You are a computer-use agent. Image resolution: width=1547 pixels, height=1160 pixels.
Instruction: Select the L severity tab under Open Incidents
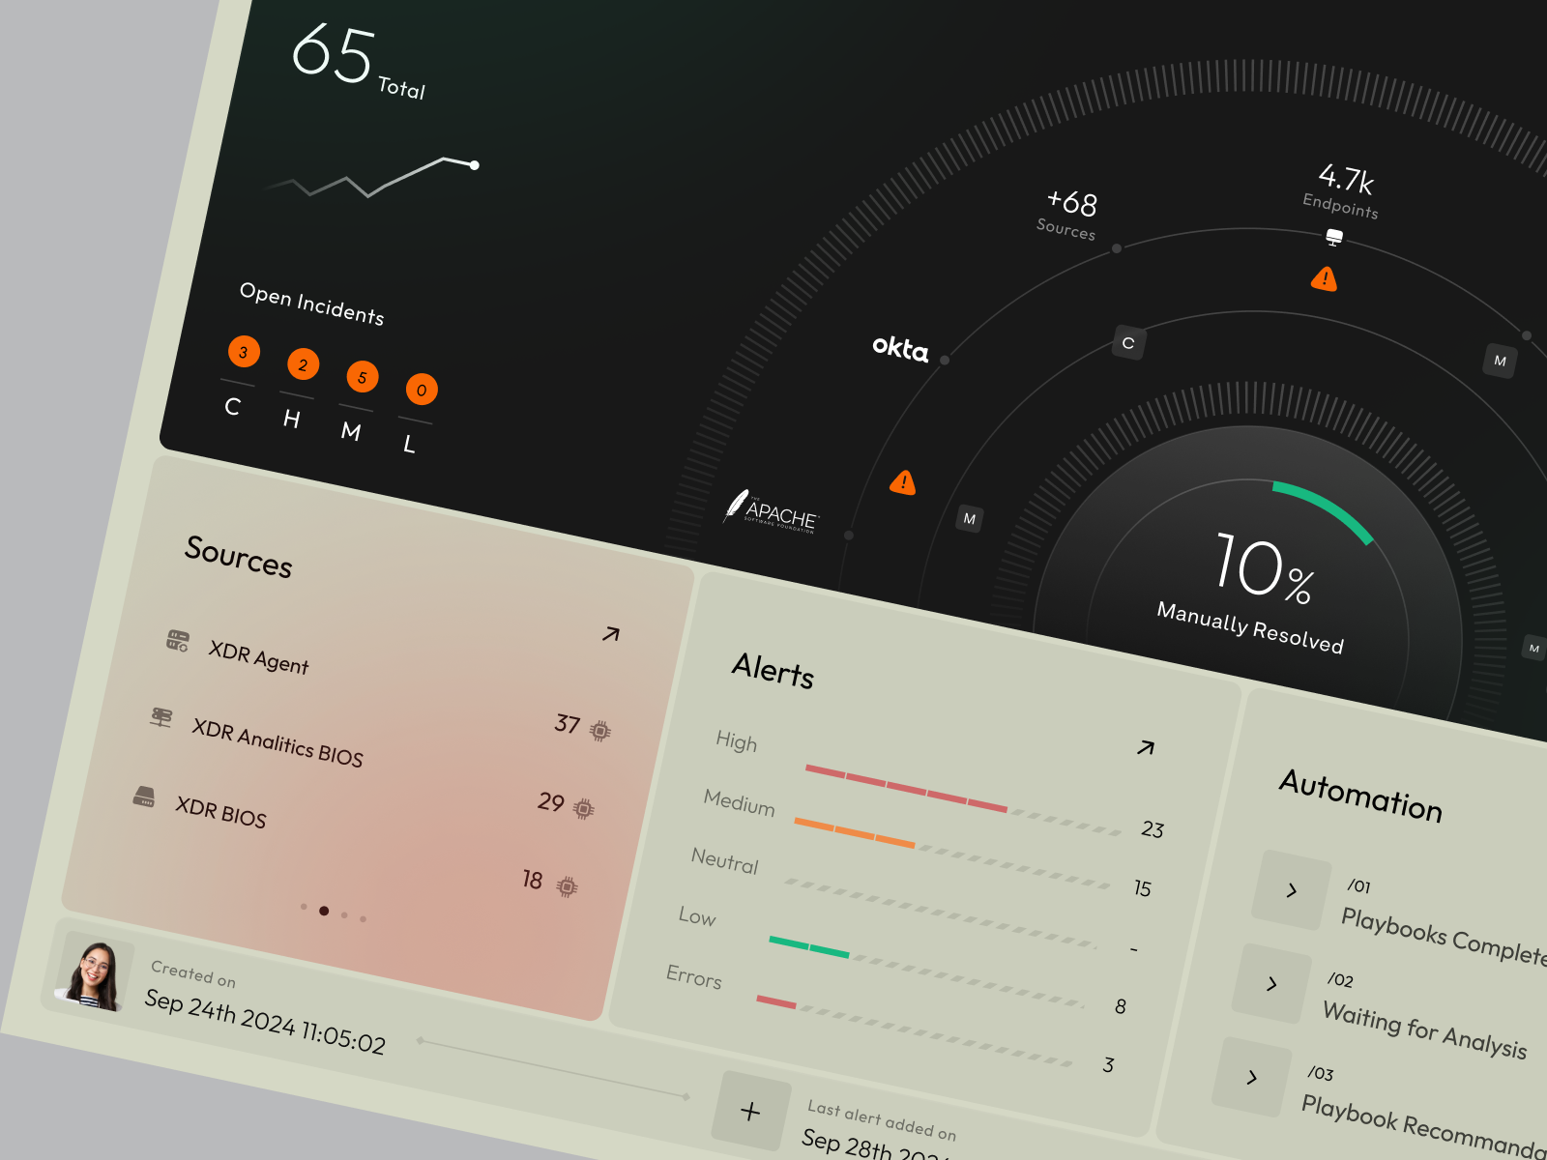409,444
